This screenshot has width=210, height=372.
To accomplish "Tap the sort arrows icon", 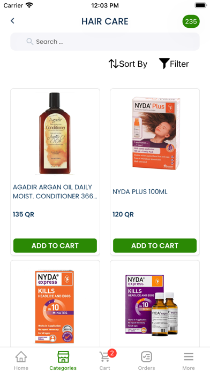I will 114,64.
